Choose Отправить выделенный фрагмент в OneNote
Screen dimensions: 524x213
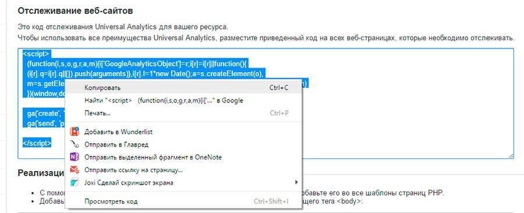tap(183, 157)
